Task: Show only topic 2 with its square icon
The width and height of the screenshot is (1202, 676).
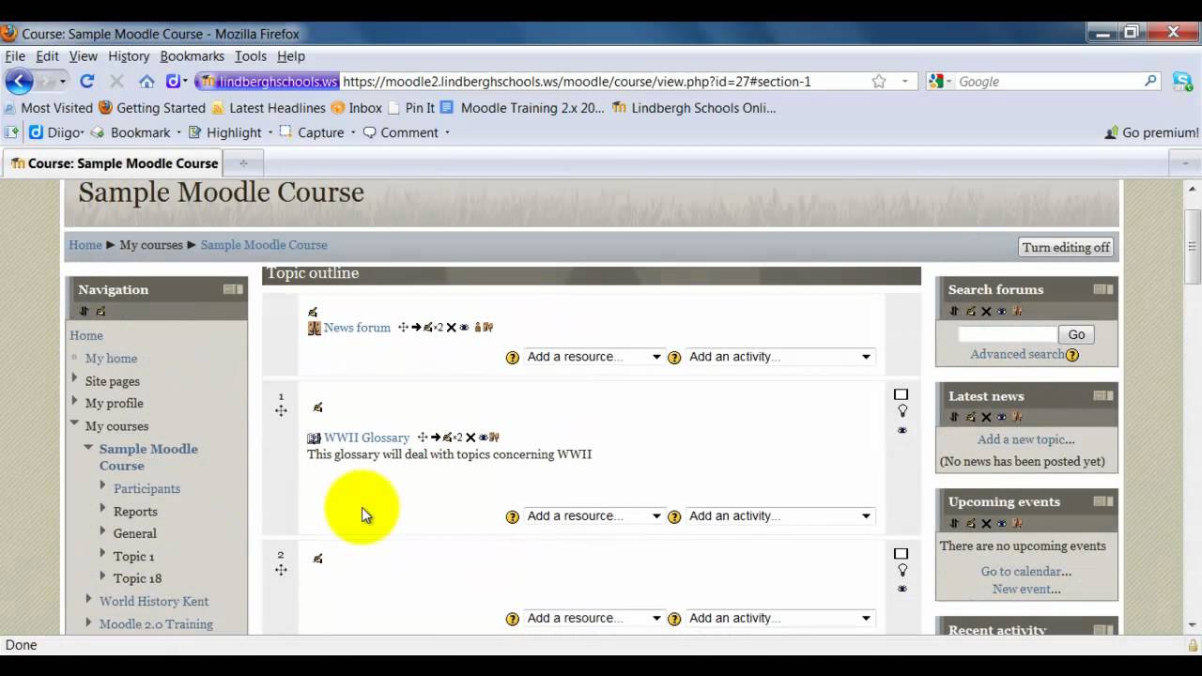Action: [x=901, y=554]
